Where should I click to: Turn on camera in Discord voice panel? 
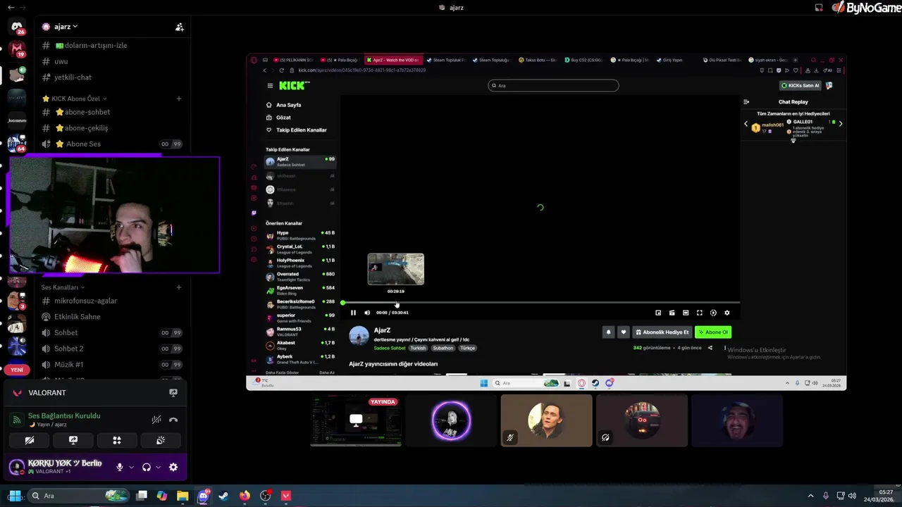point(30,440)
